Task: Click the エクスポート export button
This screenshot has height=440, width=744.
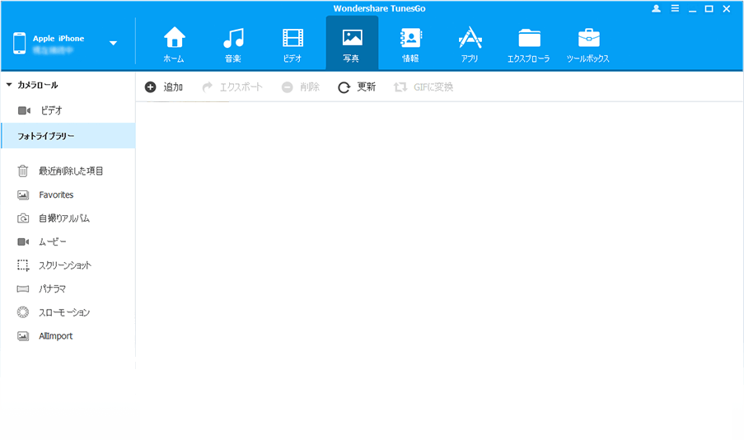Action: point(232,87)
